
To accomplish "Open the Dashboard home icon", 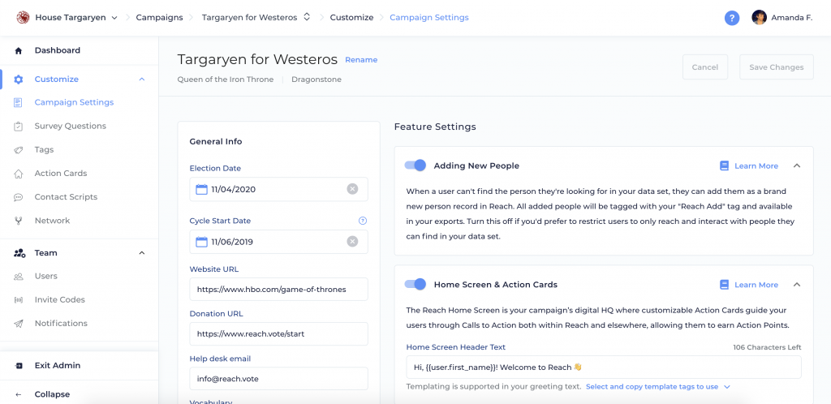I will pyautogui.click(x=19, y=51).
